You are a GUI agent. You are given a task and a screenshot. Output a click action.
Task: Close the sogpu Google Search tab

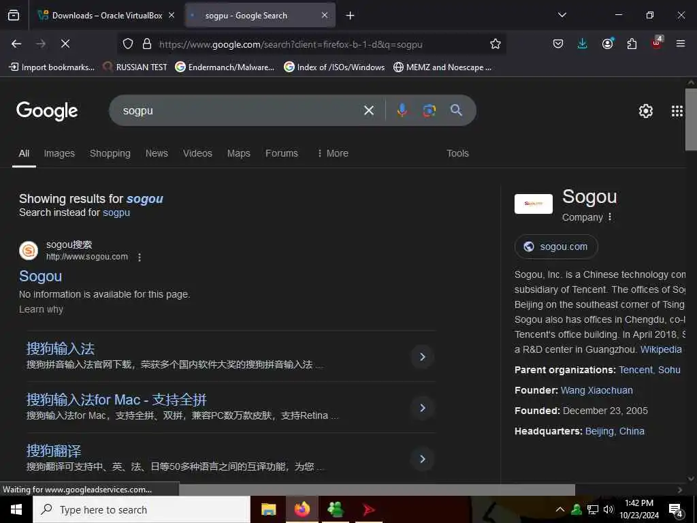point(325,15)
